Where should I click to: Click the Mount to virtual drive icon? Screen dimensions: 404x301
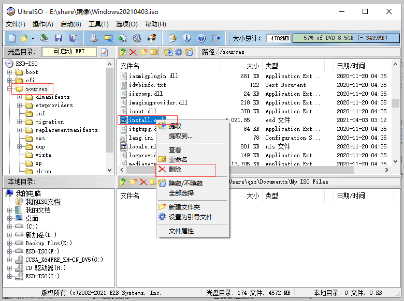(x=137, y=38)
